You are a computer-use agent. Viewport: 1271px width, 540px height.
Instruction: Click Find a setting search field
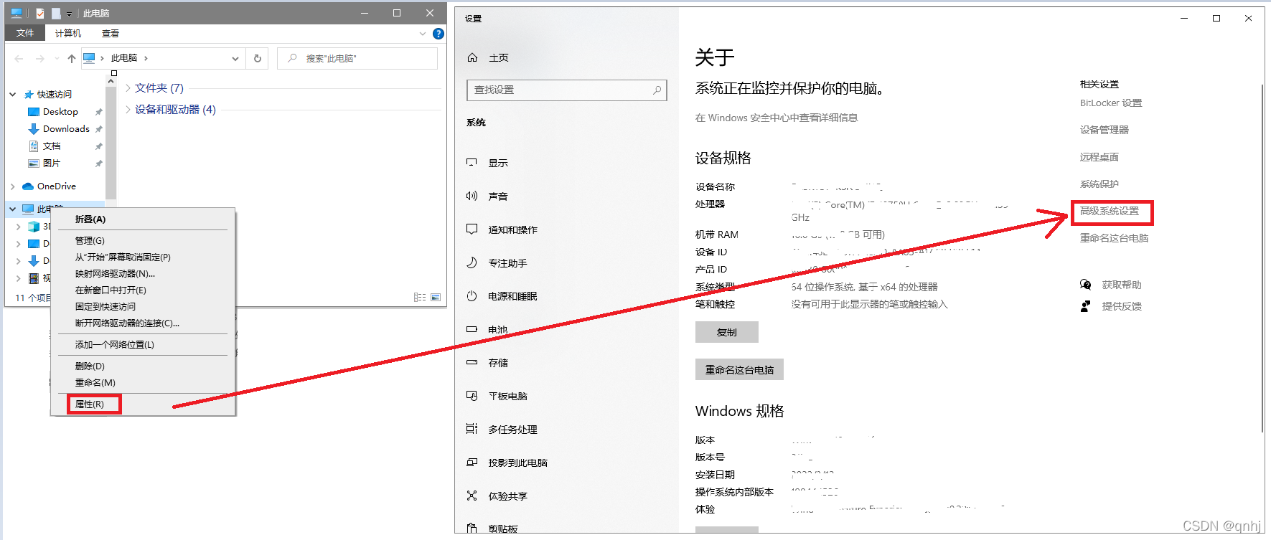tap(566, 90)
